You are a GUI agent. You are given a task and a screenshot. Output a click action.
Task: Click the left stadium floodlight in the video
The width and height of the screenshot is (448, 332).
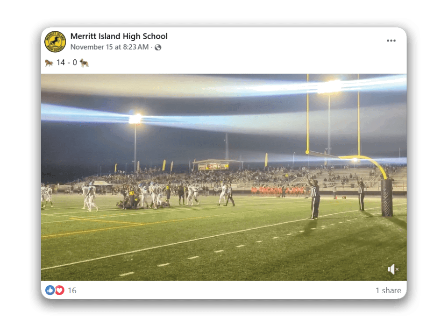pyautogui.click(x=135, y=118)
